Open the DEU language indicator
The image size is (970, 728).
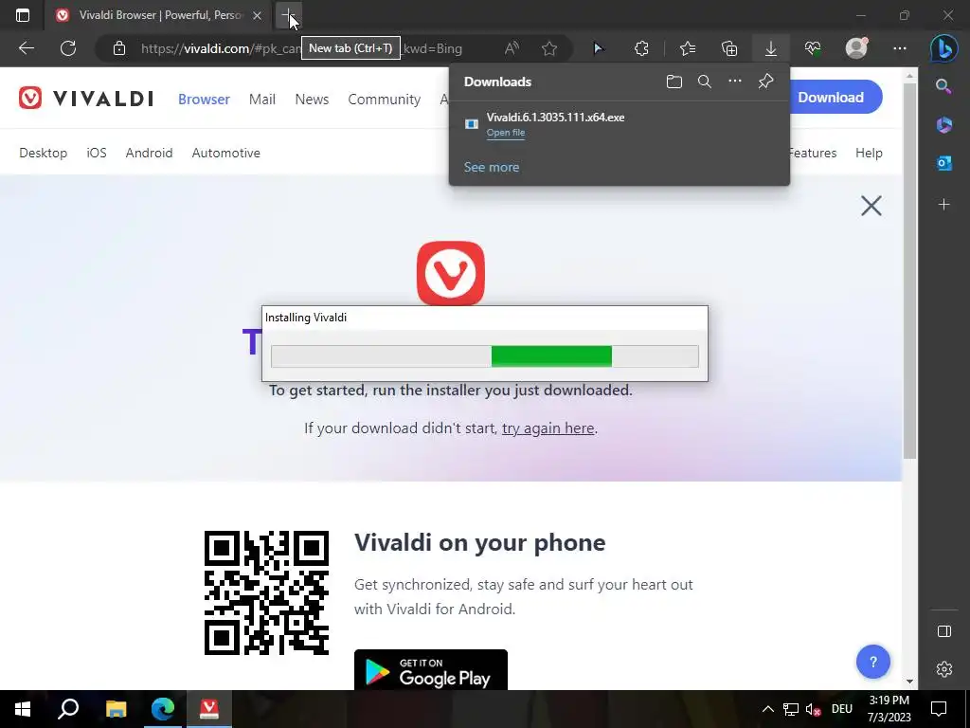(x=841, y=709)
